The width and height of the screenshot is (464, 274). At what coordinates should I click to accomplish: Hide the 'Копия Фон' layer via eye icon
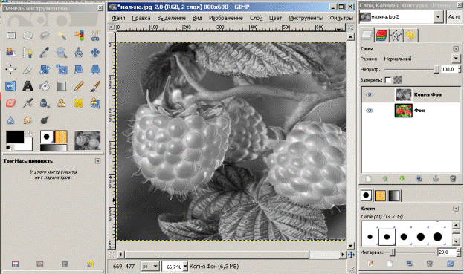(x=370, y=95)
